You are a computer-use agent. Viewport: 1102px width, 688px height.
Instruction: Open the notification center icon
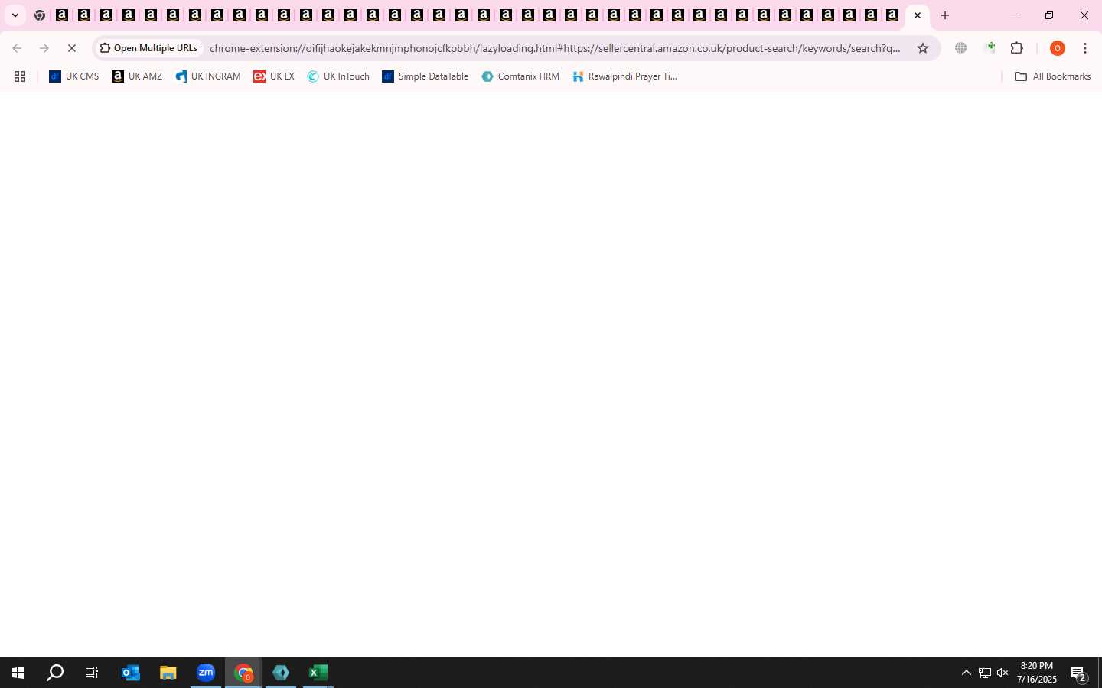(1078, 673)
